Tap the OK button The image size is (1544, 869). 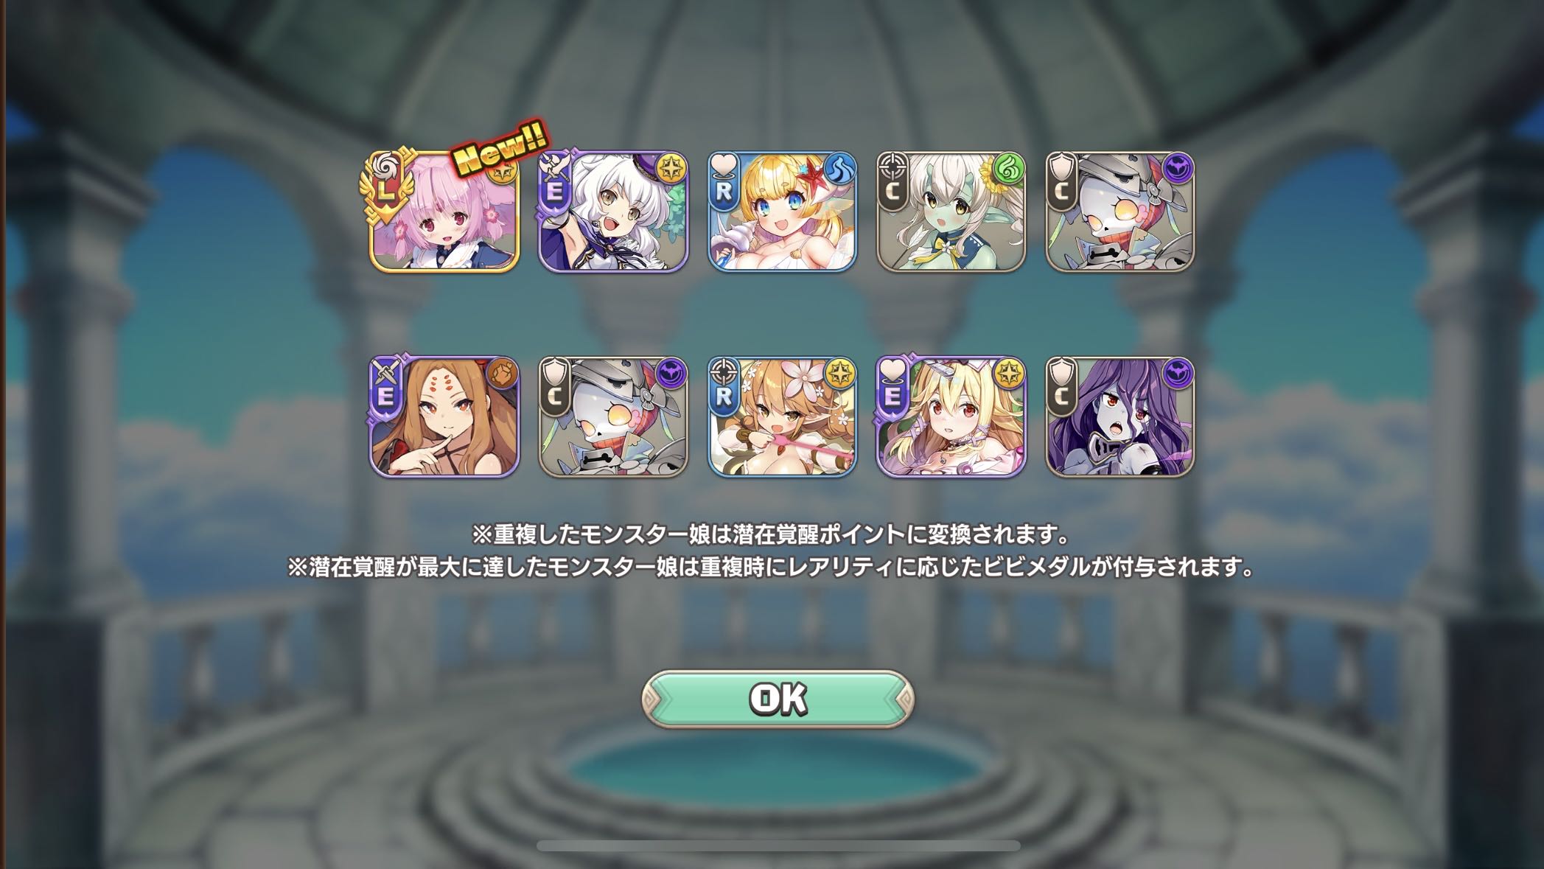[x=778, y=699]
